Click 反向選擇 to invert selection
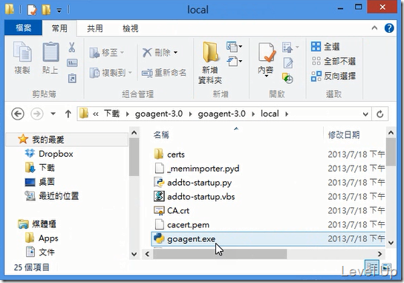The width and height of the screenshot is (404, 283). [x=333, y=76]
